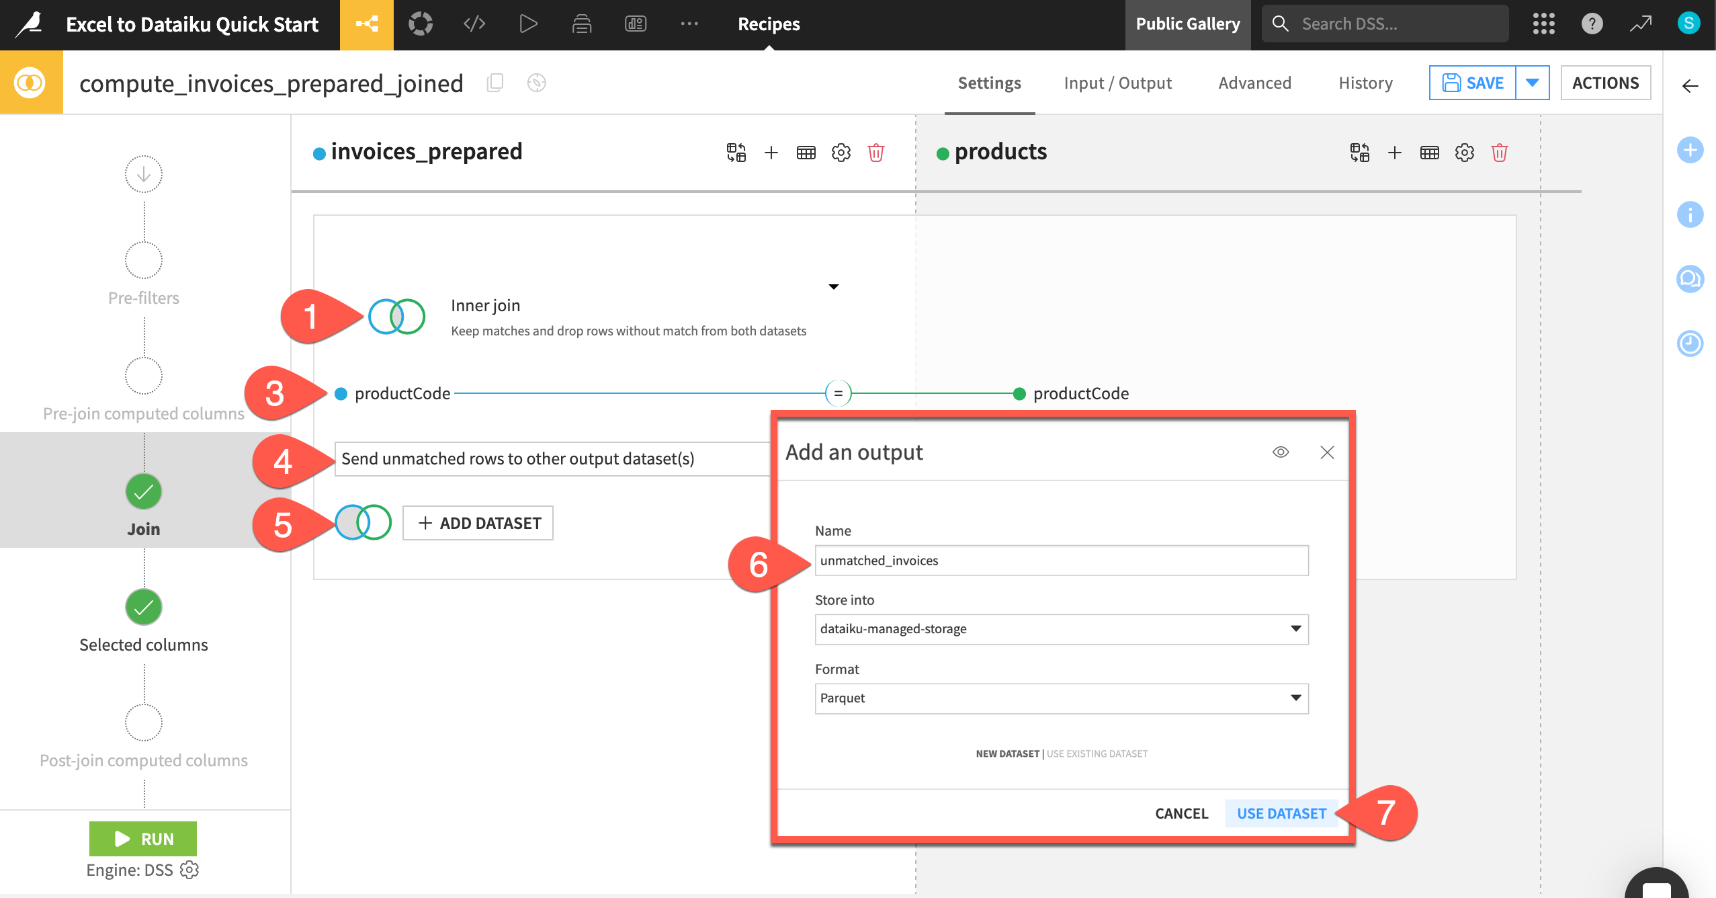Switch to the Input / Output tab
The image size is (1716, 898).
tap(1117, 83)
